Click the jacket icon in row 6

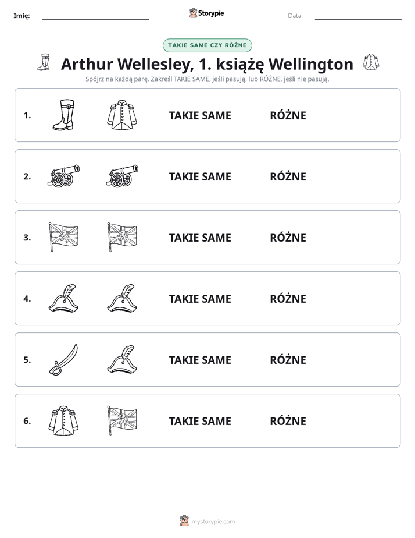(x=63, y=420)
